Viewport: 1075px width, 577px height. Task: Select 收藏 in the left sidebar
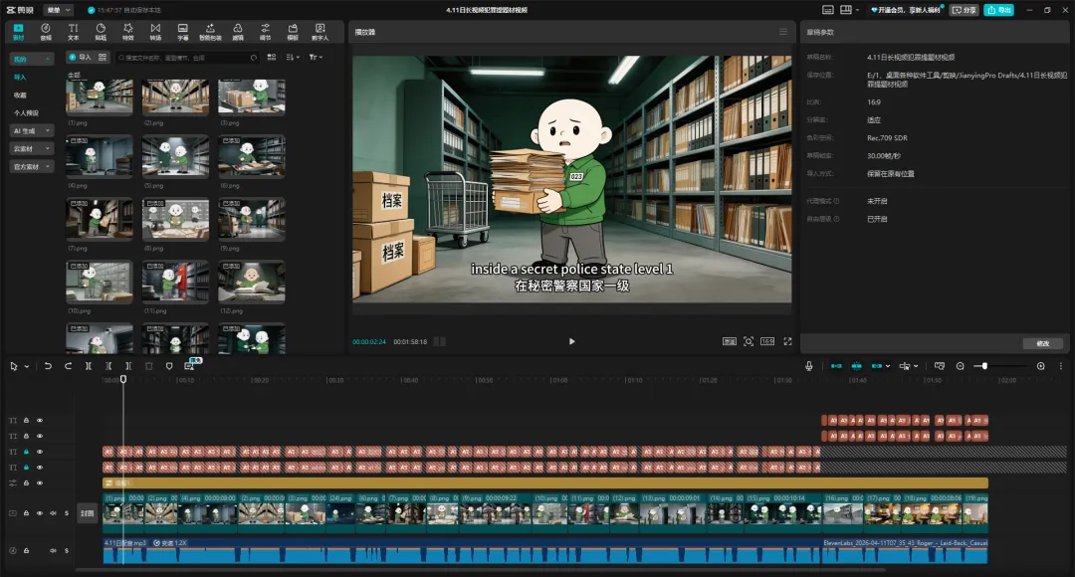(21, 95)
